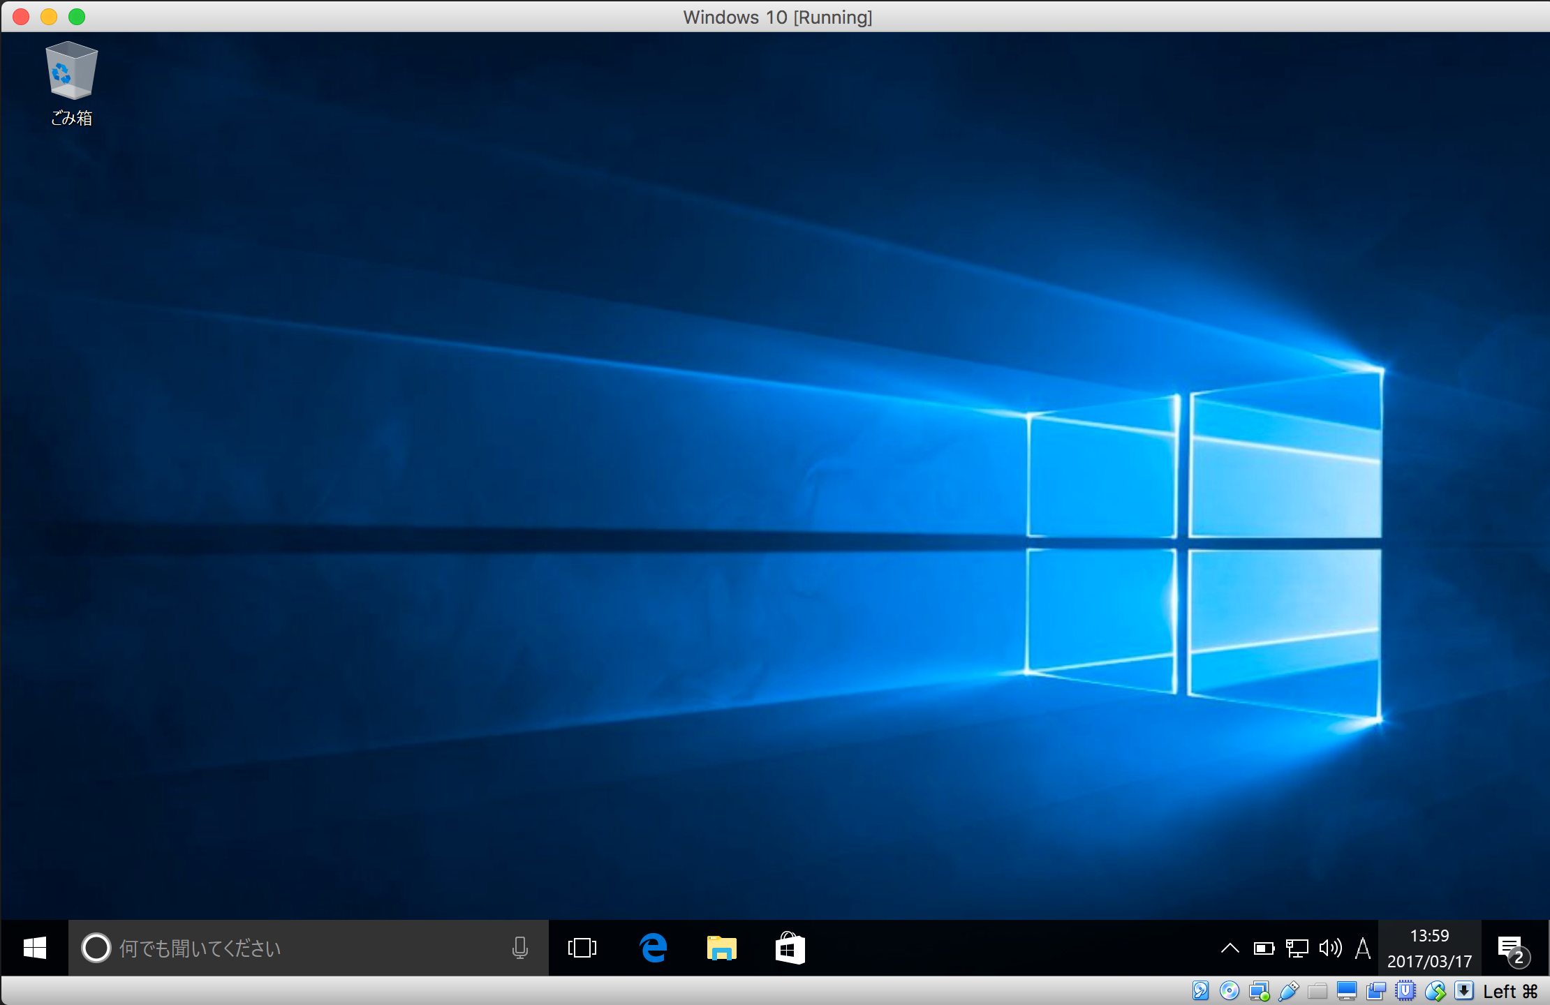
Task: Click the 何でも聞いてください search box
Action: [x=279, y=948]
